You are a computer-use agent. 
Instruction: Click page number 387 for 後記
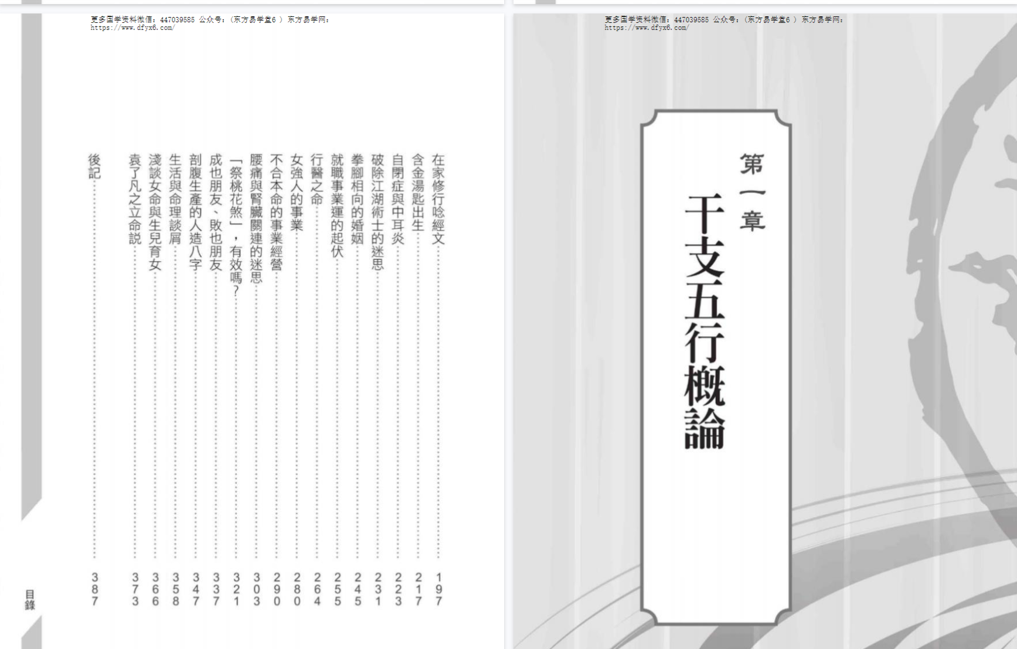(94, 589)
